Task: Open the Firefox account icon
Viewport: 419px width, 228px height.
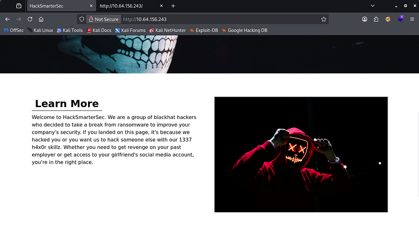Action: pos(365,19)
